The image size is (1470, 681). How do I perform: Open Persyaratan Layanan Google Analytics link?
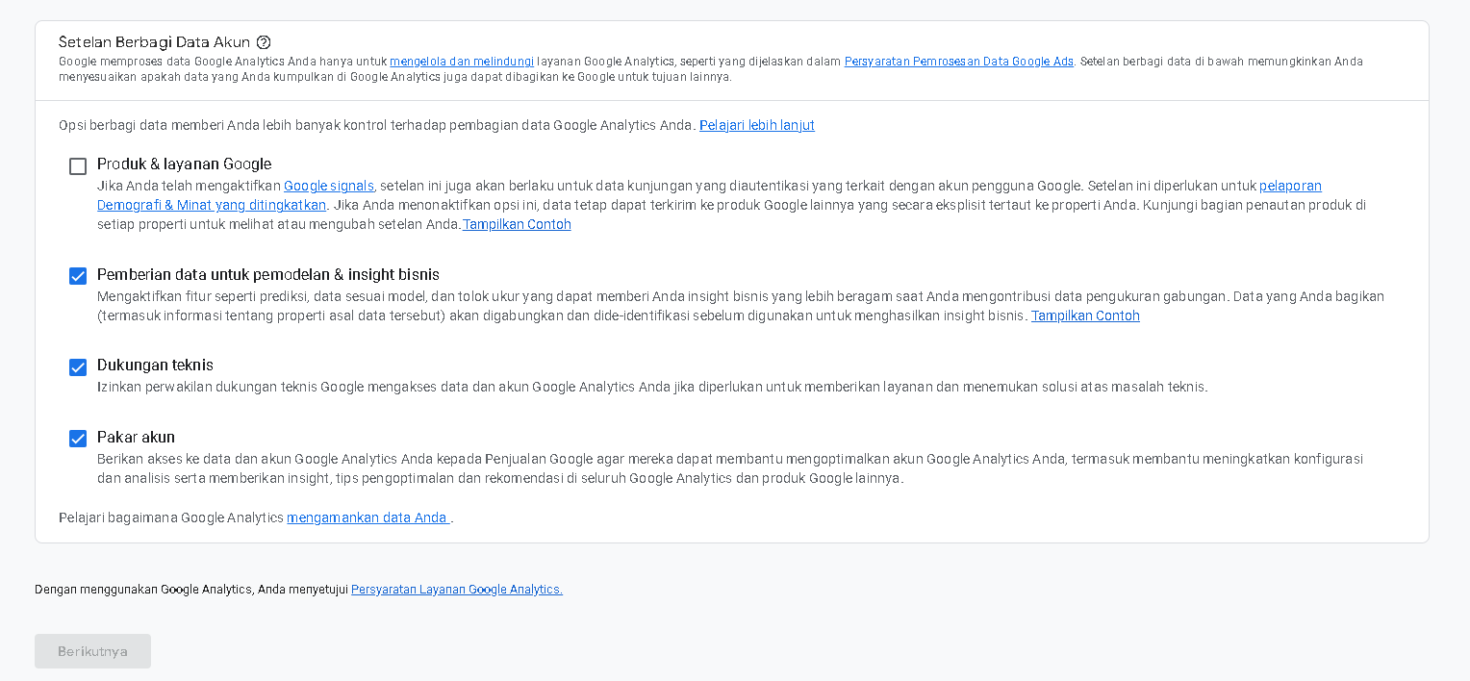[457, 590]
